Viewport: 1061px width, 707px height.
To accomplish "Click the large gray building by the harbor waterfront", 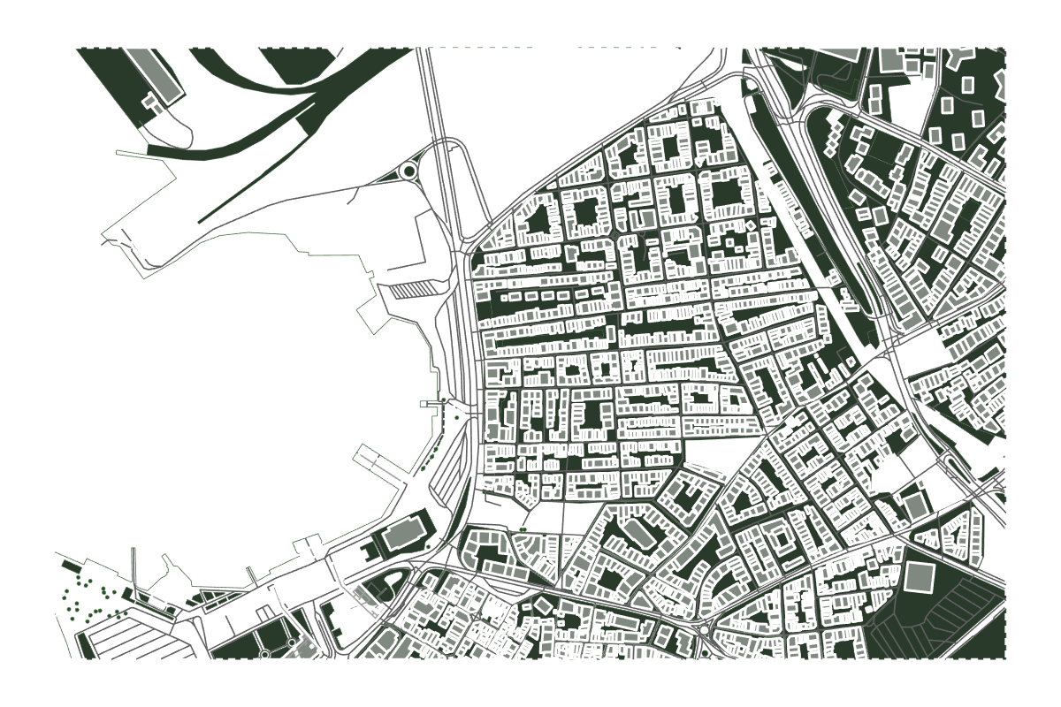I will pyautogui.click(x=404, y=532).
